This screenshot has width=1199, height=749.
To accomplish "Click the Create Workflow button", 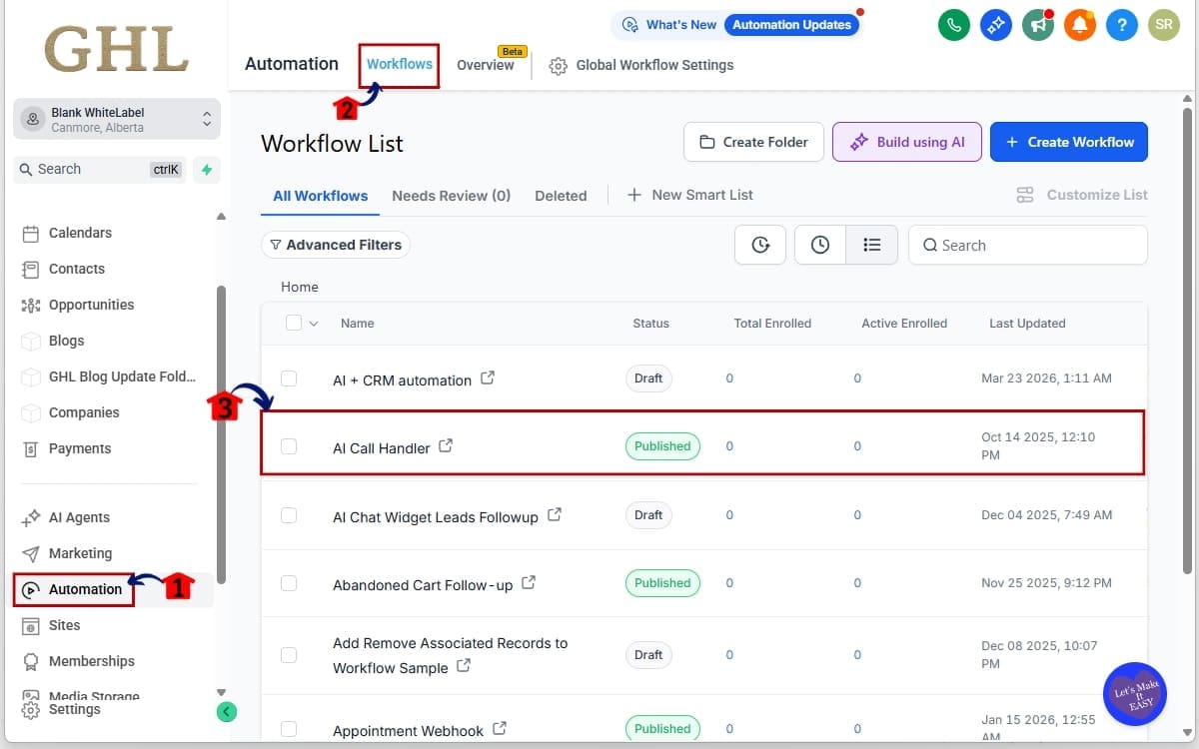I will pyautogui.click(x=1068, y=142).
